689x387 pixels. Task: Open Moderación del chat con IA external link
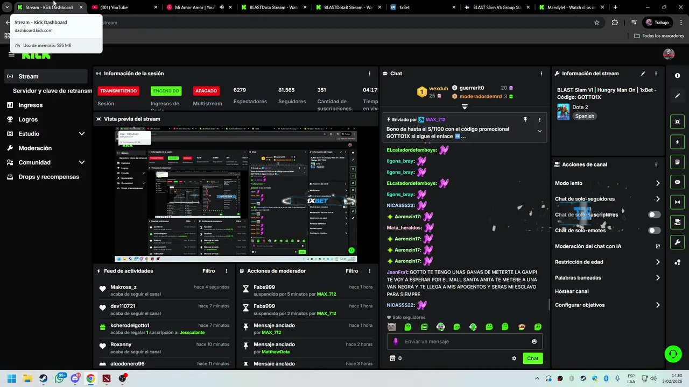658,246
